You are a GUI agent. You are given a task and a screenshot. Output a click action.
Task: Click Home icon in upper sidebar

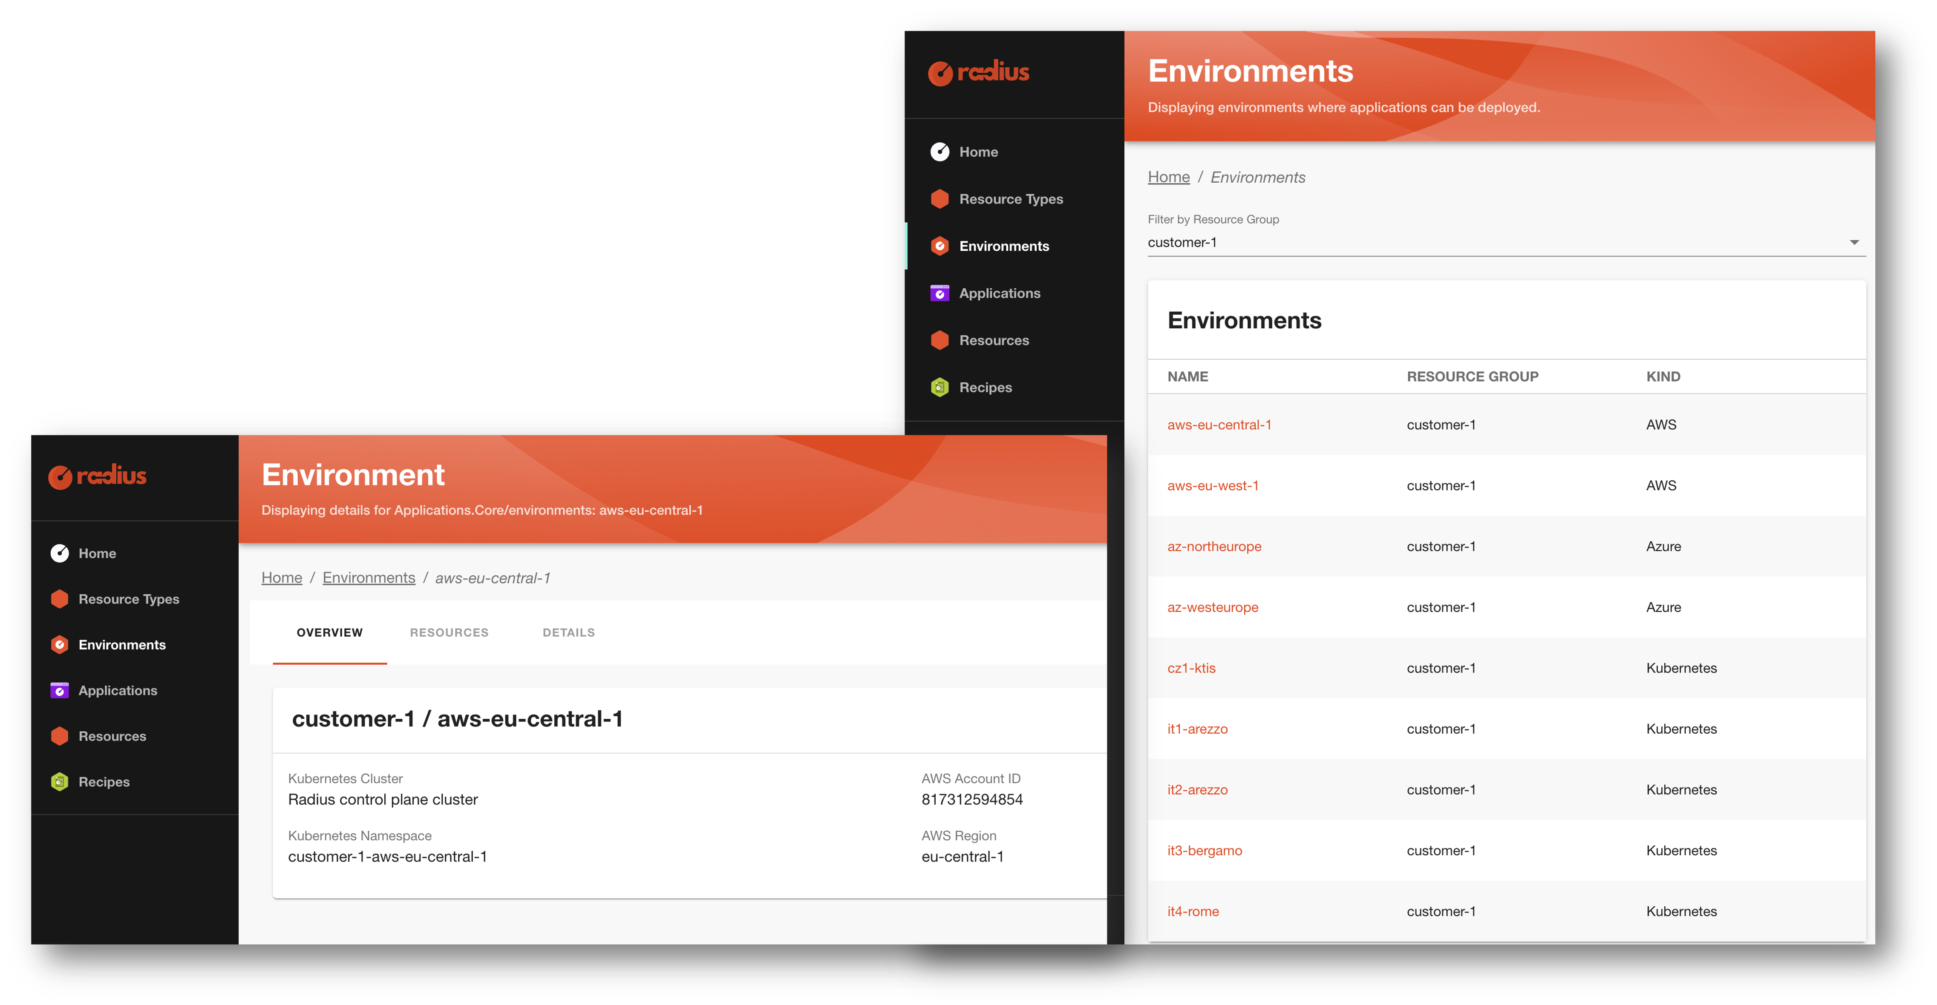[940, 152]
